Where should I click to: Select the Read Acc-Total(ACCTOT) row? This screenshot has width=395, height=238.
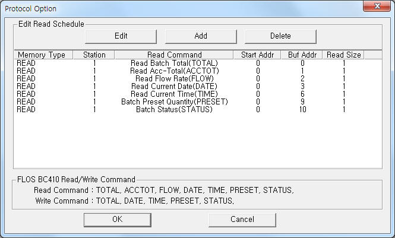[198, 71]
